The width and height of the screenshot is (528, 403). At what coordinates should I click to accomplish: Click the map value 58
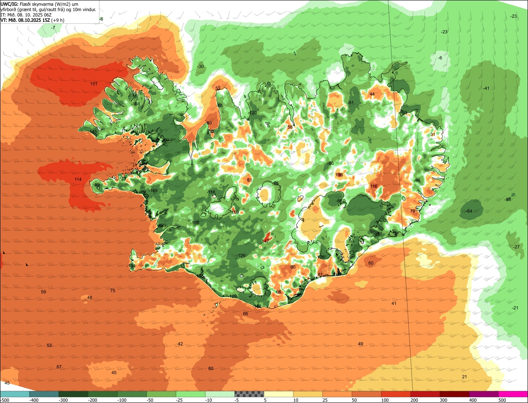click(290, 127)
